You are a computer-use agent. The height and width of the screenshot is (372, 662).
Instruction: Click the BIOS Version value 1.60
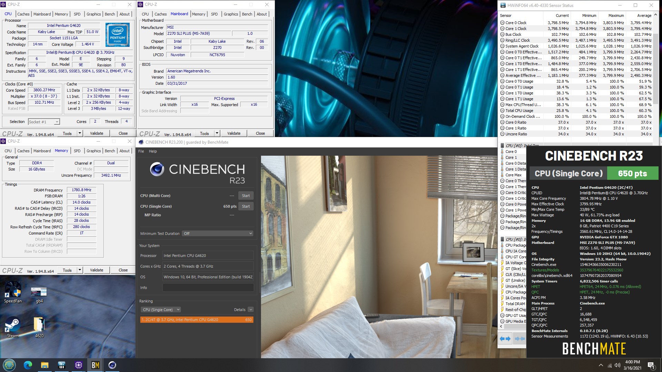(x=217, y=77)
